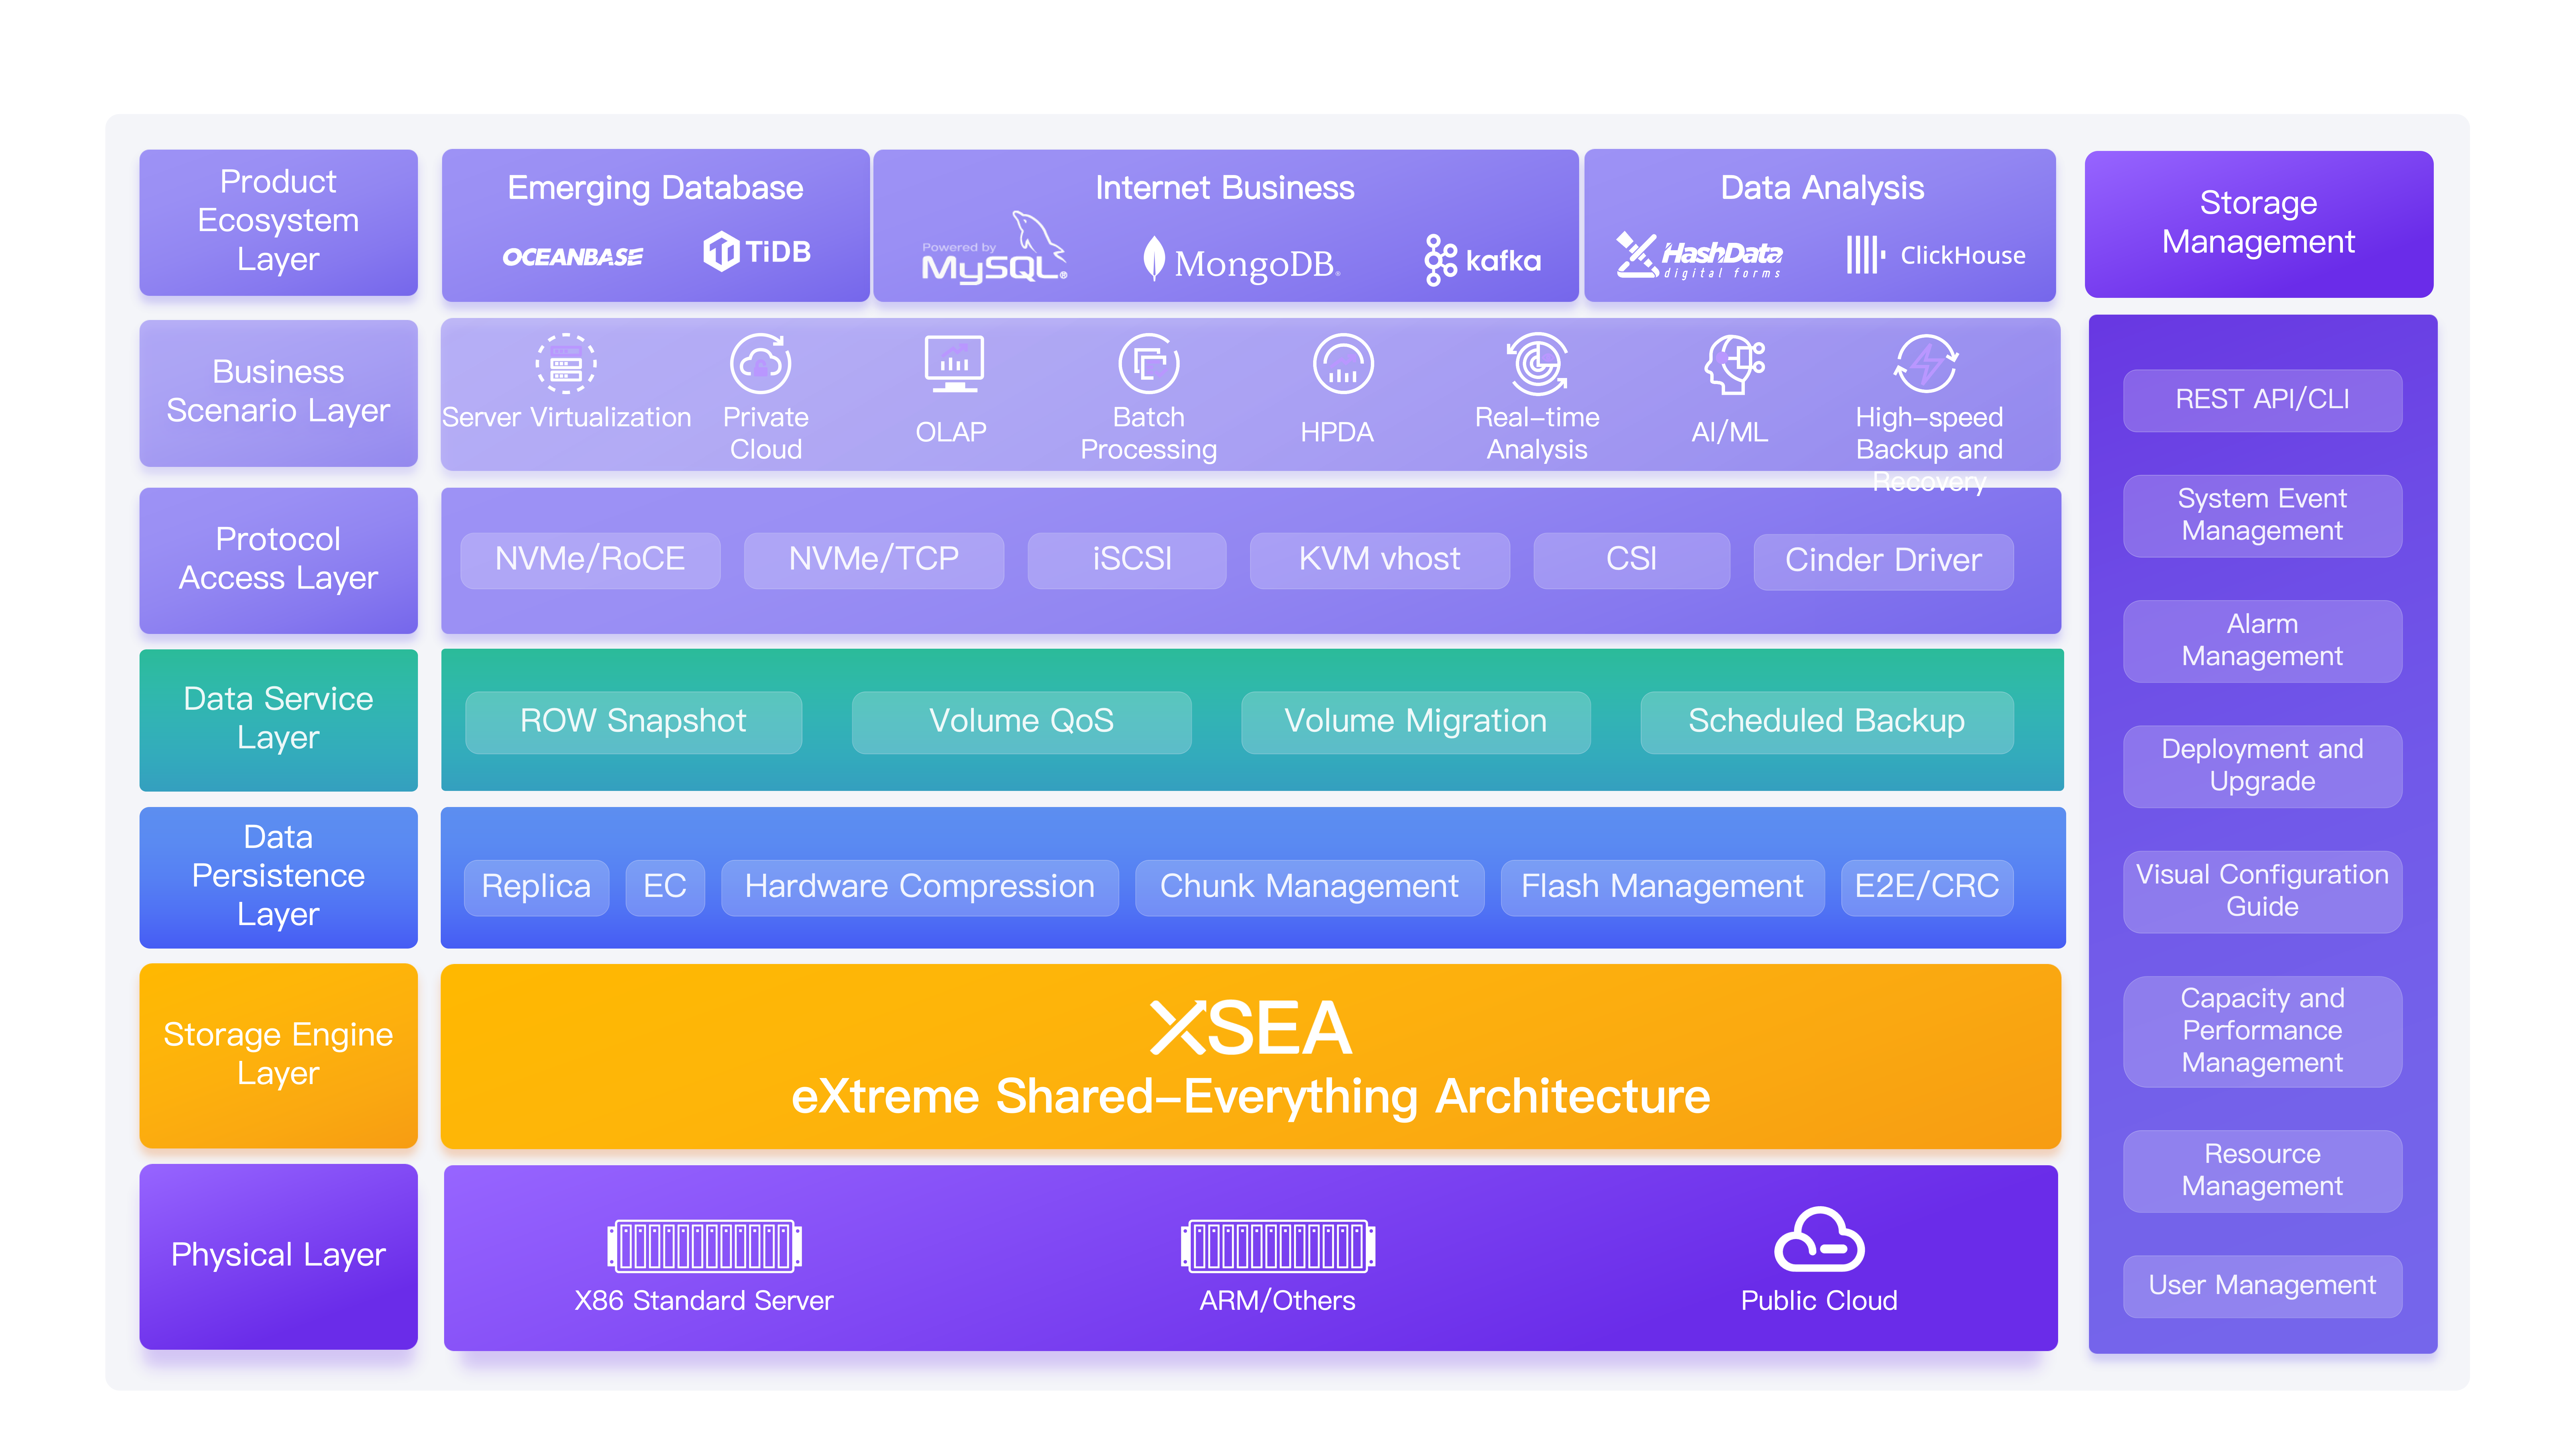Click the Internet Business heading

coord(1225,188)
